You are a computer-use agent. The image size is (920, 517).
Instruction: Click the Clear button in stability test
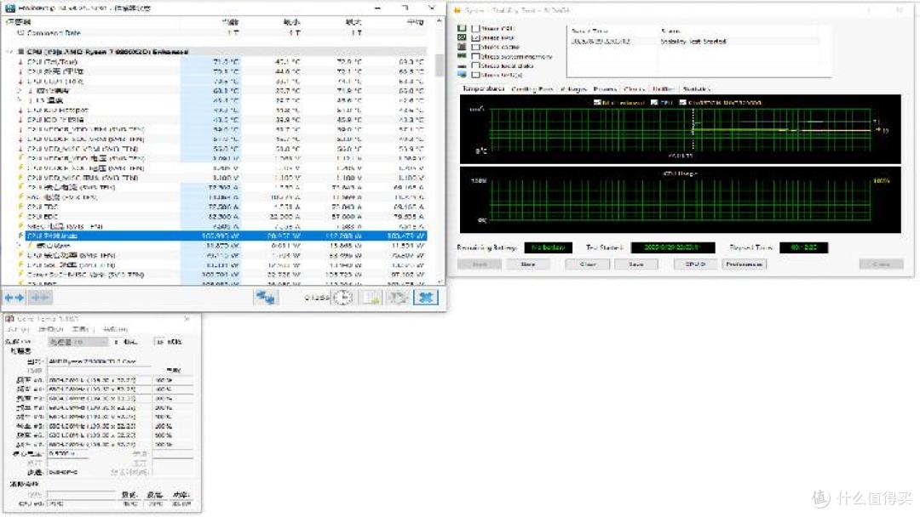coord(588,264)
